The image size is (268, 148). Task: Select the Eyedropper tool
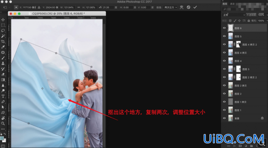3,47
